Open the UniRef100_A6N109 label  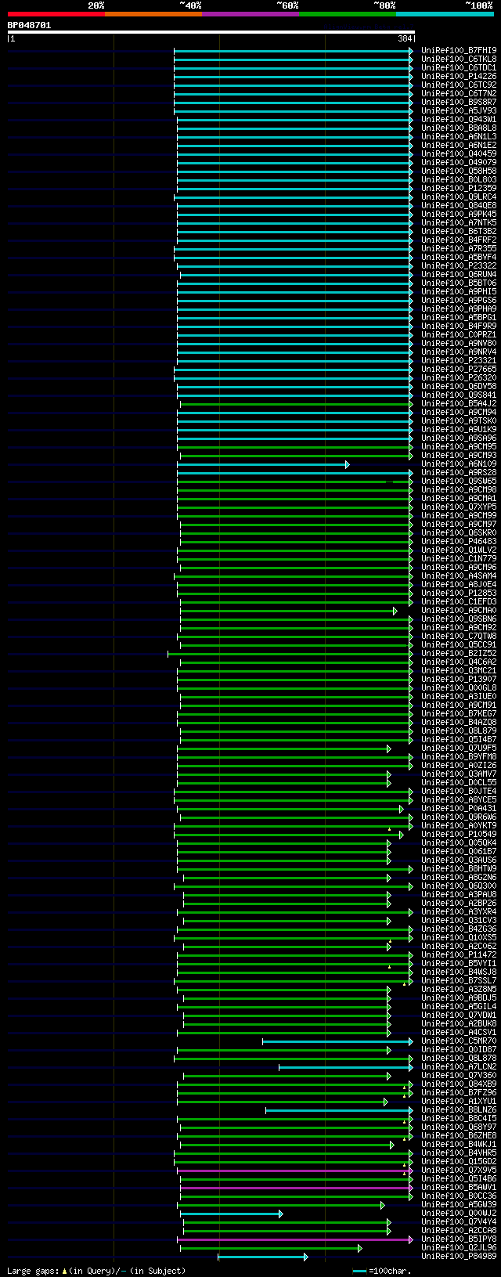point(459,464)
